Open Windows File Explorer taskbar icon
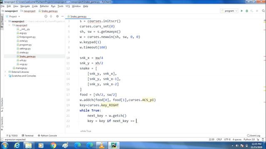266x149 pixels. pos(29,145)
